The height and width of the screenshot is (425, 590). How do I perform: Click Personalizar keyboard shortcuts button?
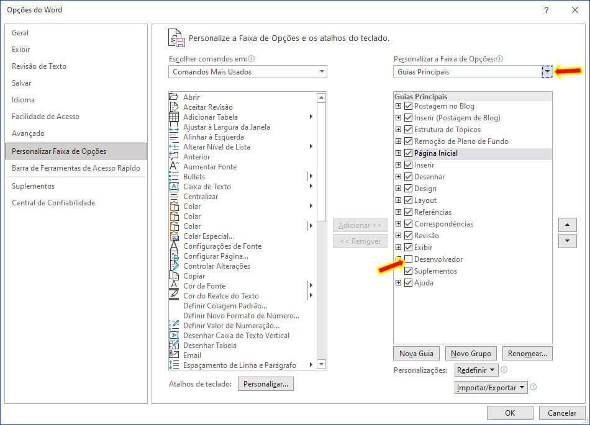(266, 384)
